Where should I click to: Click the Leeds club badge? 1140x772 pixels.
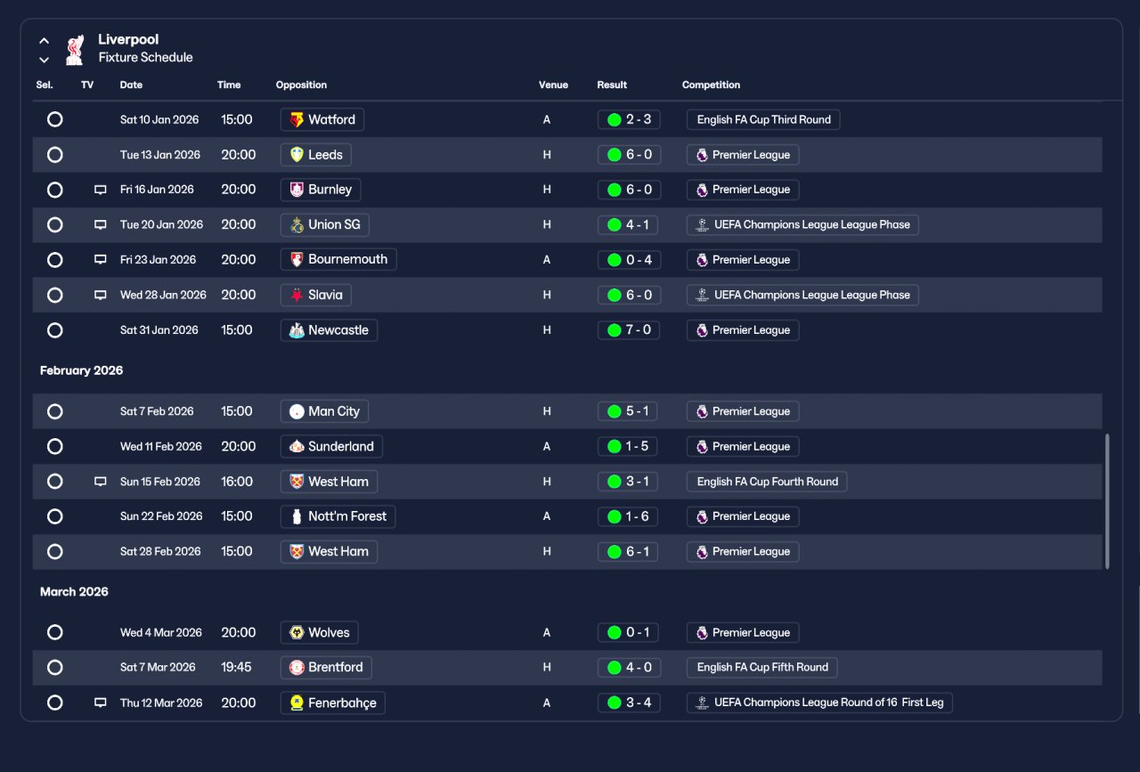[x=297, y=155]
